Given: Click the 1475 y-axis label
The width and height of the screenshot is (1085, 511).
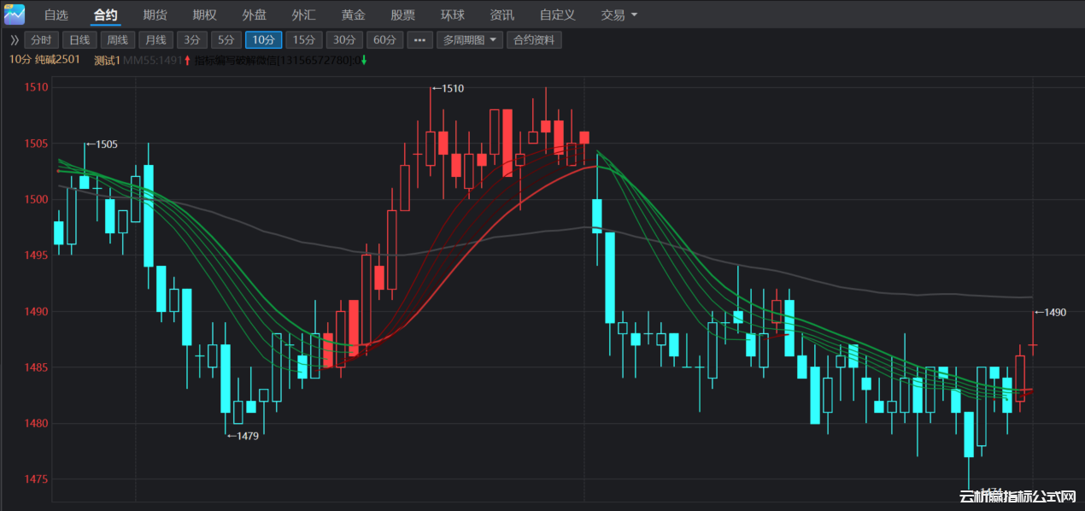Looking at the screenshot, I should click(x=36, y=479).
